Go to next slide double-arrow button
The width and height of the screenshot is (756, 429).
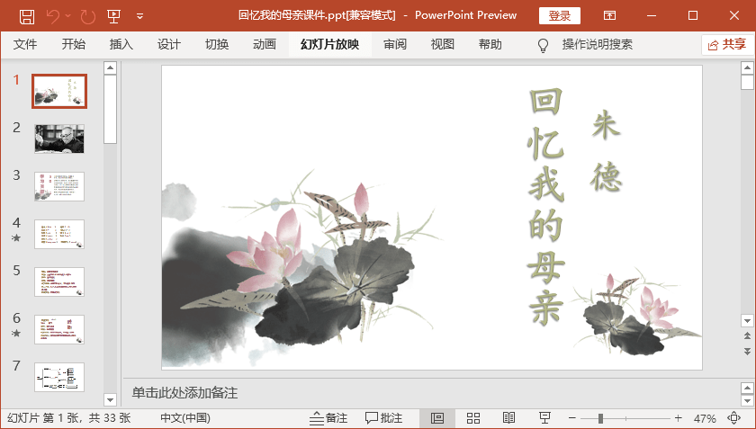coord(747,352)
